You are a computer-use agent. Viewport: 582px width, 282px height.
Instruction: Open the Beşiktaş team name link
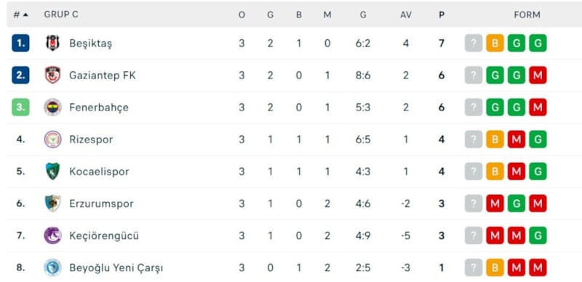[x=90, y=44]
